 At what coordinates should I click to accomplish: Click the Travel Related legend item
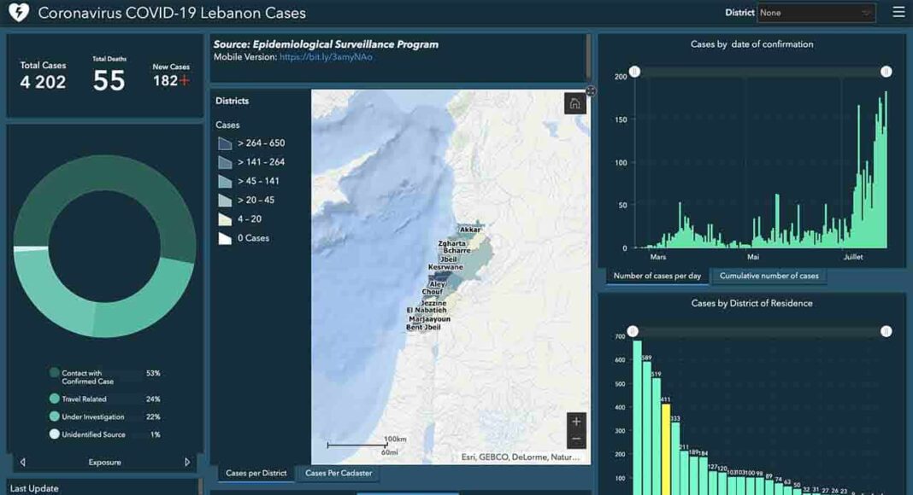pos(84,399)
